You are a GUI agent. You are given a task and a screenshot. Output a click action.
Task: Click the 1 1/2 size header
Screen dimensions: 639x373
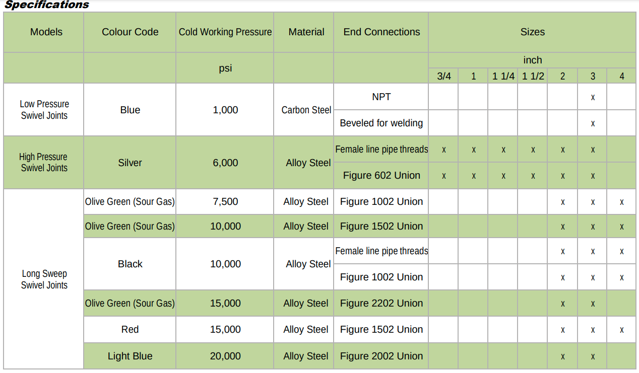pyautogui.click(x=533, y=76)
